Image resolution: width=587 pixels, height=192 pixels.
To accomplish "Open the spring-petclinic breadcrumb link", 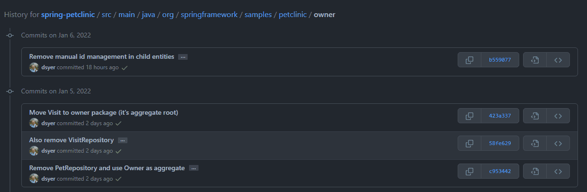I will tap(68, 15).
